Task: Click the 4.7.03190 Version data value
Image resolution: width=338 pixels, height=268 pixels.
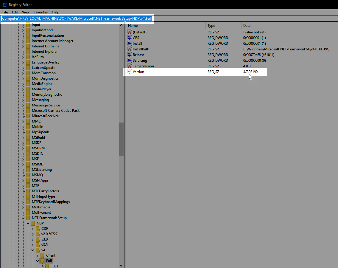Action: tap(250, 72)
